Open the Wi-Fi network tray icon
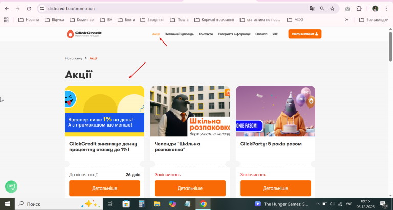 340,204
